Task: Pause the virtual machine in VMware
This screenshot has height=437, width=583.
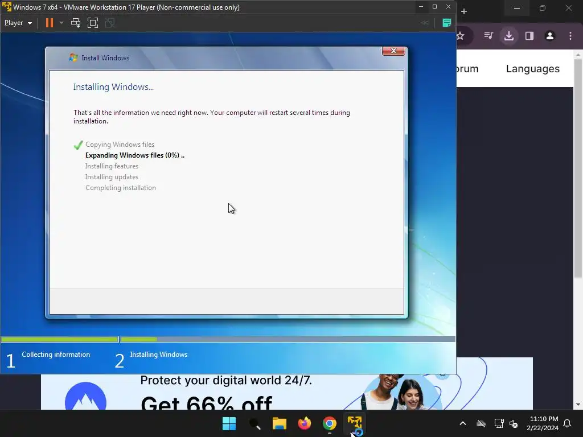Action: coord(49,23)
